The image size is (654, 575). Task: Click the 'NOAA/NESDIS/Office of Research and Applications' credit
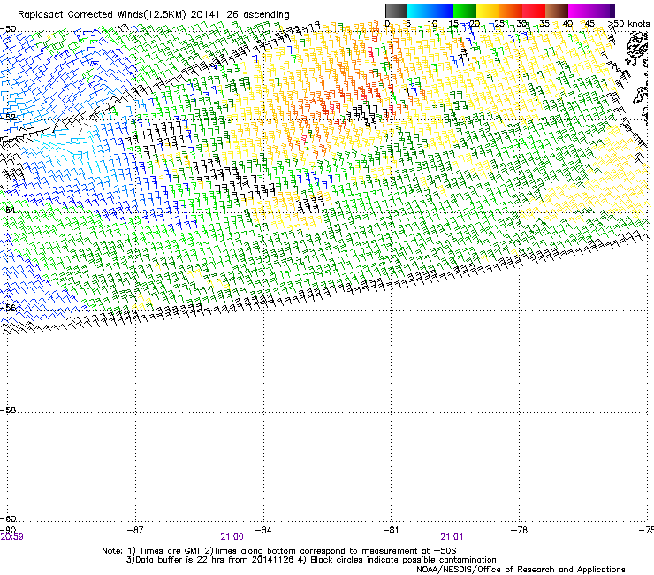click(521, 569)
